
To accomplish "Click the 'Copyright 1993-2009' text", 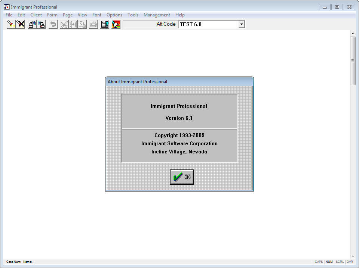I will pyautogui.click(x=179, y=135).
